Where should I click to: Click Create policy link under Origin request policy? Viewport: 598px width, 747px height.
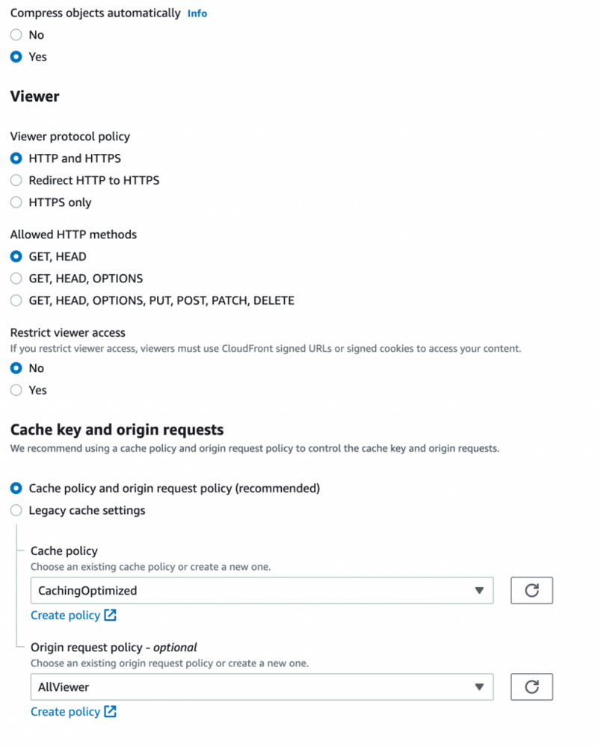(65, 712)
